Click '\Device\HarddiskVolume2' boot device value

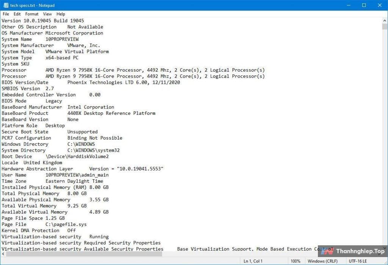coord(77,157)
